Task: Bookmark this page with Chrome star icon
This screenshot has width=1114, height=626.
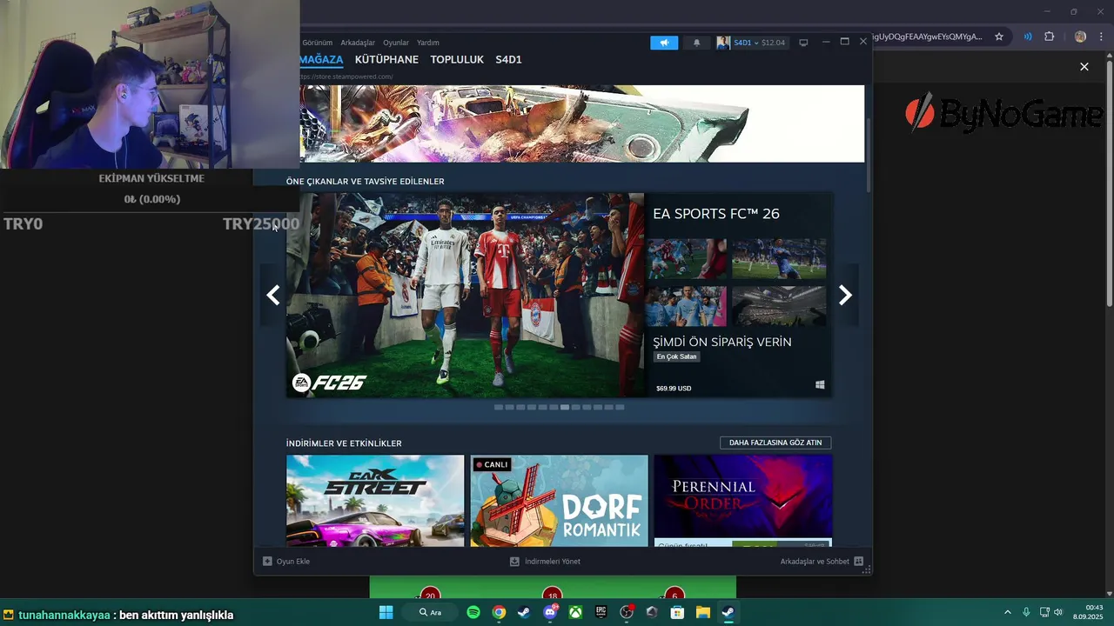Action: [999, 37]
